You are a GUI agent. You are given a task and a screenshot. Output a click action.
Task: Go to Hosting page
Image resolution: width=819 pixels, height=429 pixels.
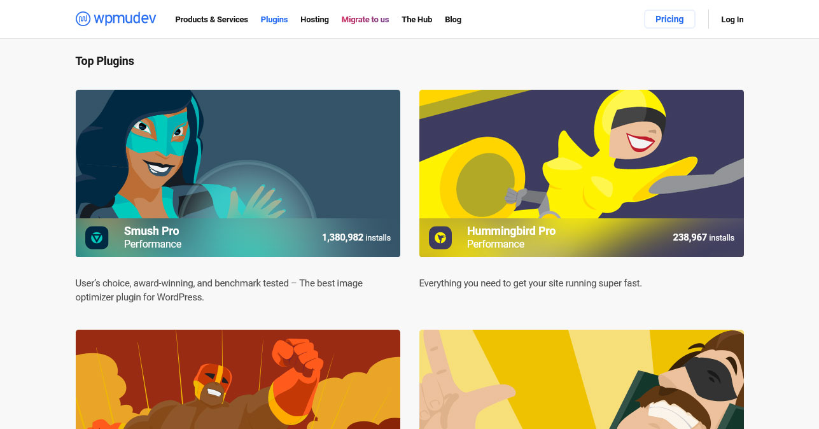(314, 20)
